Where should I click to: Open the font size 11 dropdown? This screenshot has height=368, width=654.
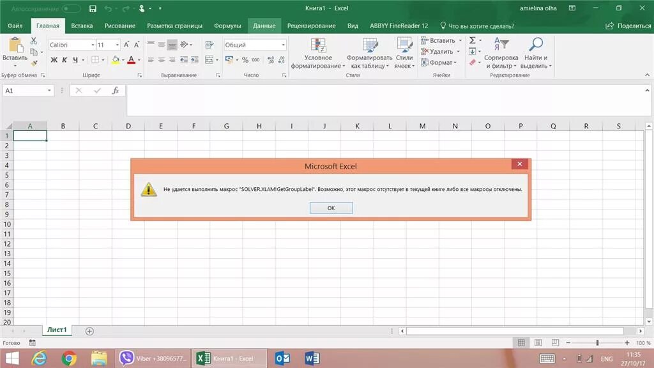(118, 45)
